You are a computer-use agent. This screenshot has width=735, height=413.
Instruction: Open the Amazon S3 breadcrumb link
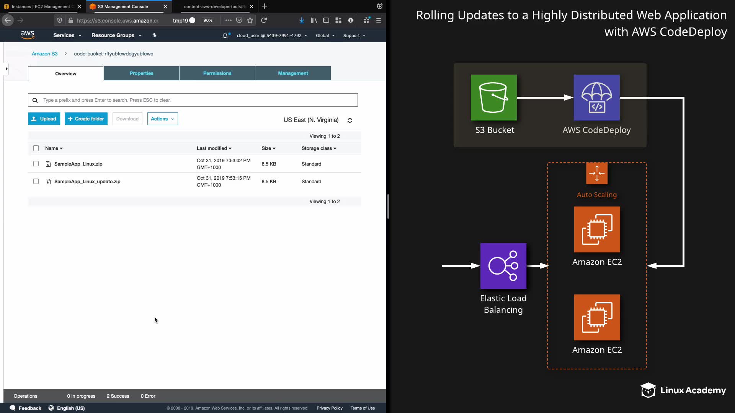(x=44, y=54)
